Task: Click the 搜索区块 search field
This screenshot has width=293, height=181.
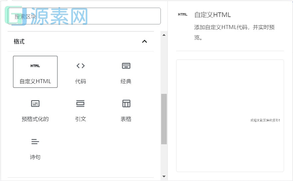Action: (x=84, y=16)
